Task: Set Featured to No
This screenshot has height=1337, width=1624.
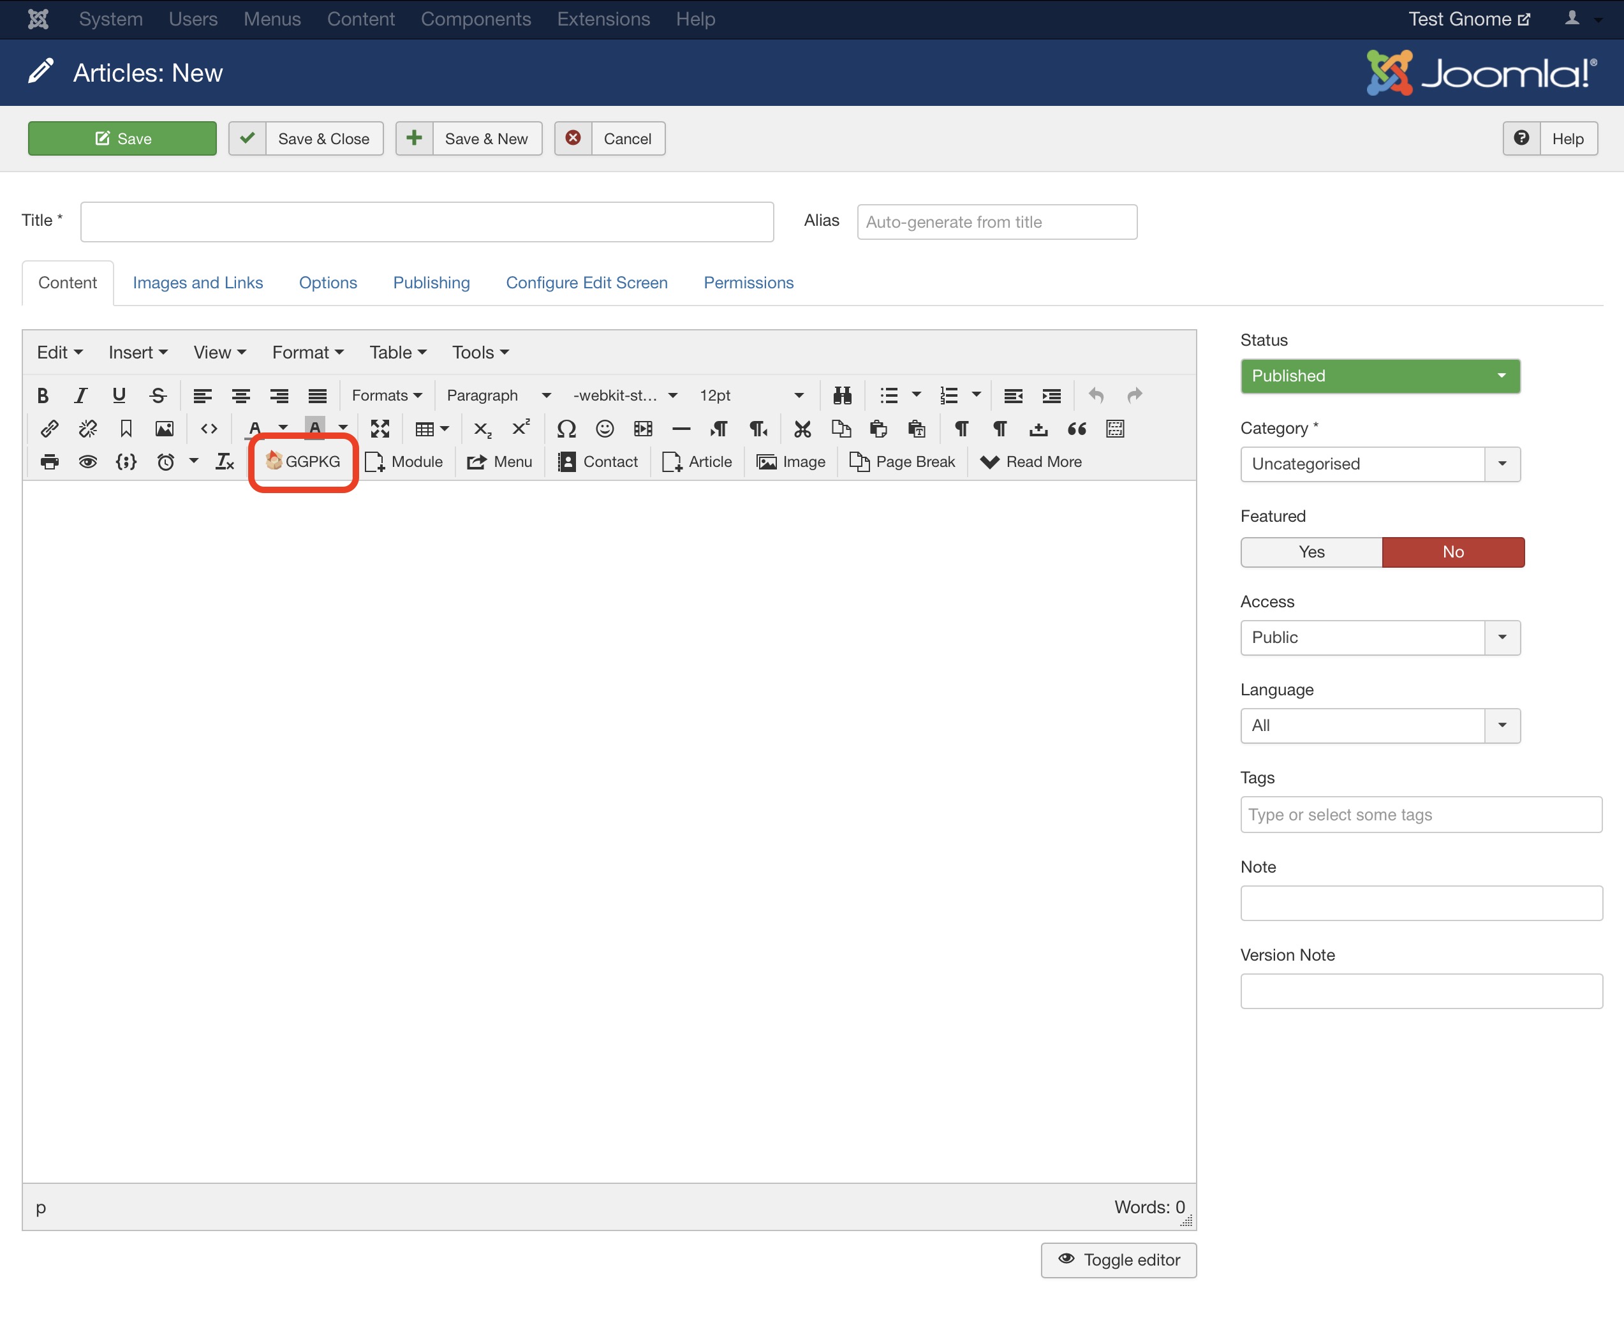Action: pyautogui.click(x=1452, y=552)
